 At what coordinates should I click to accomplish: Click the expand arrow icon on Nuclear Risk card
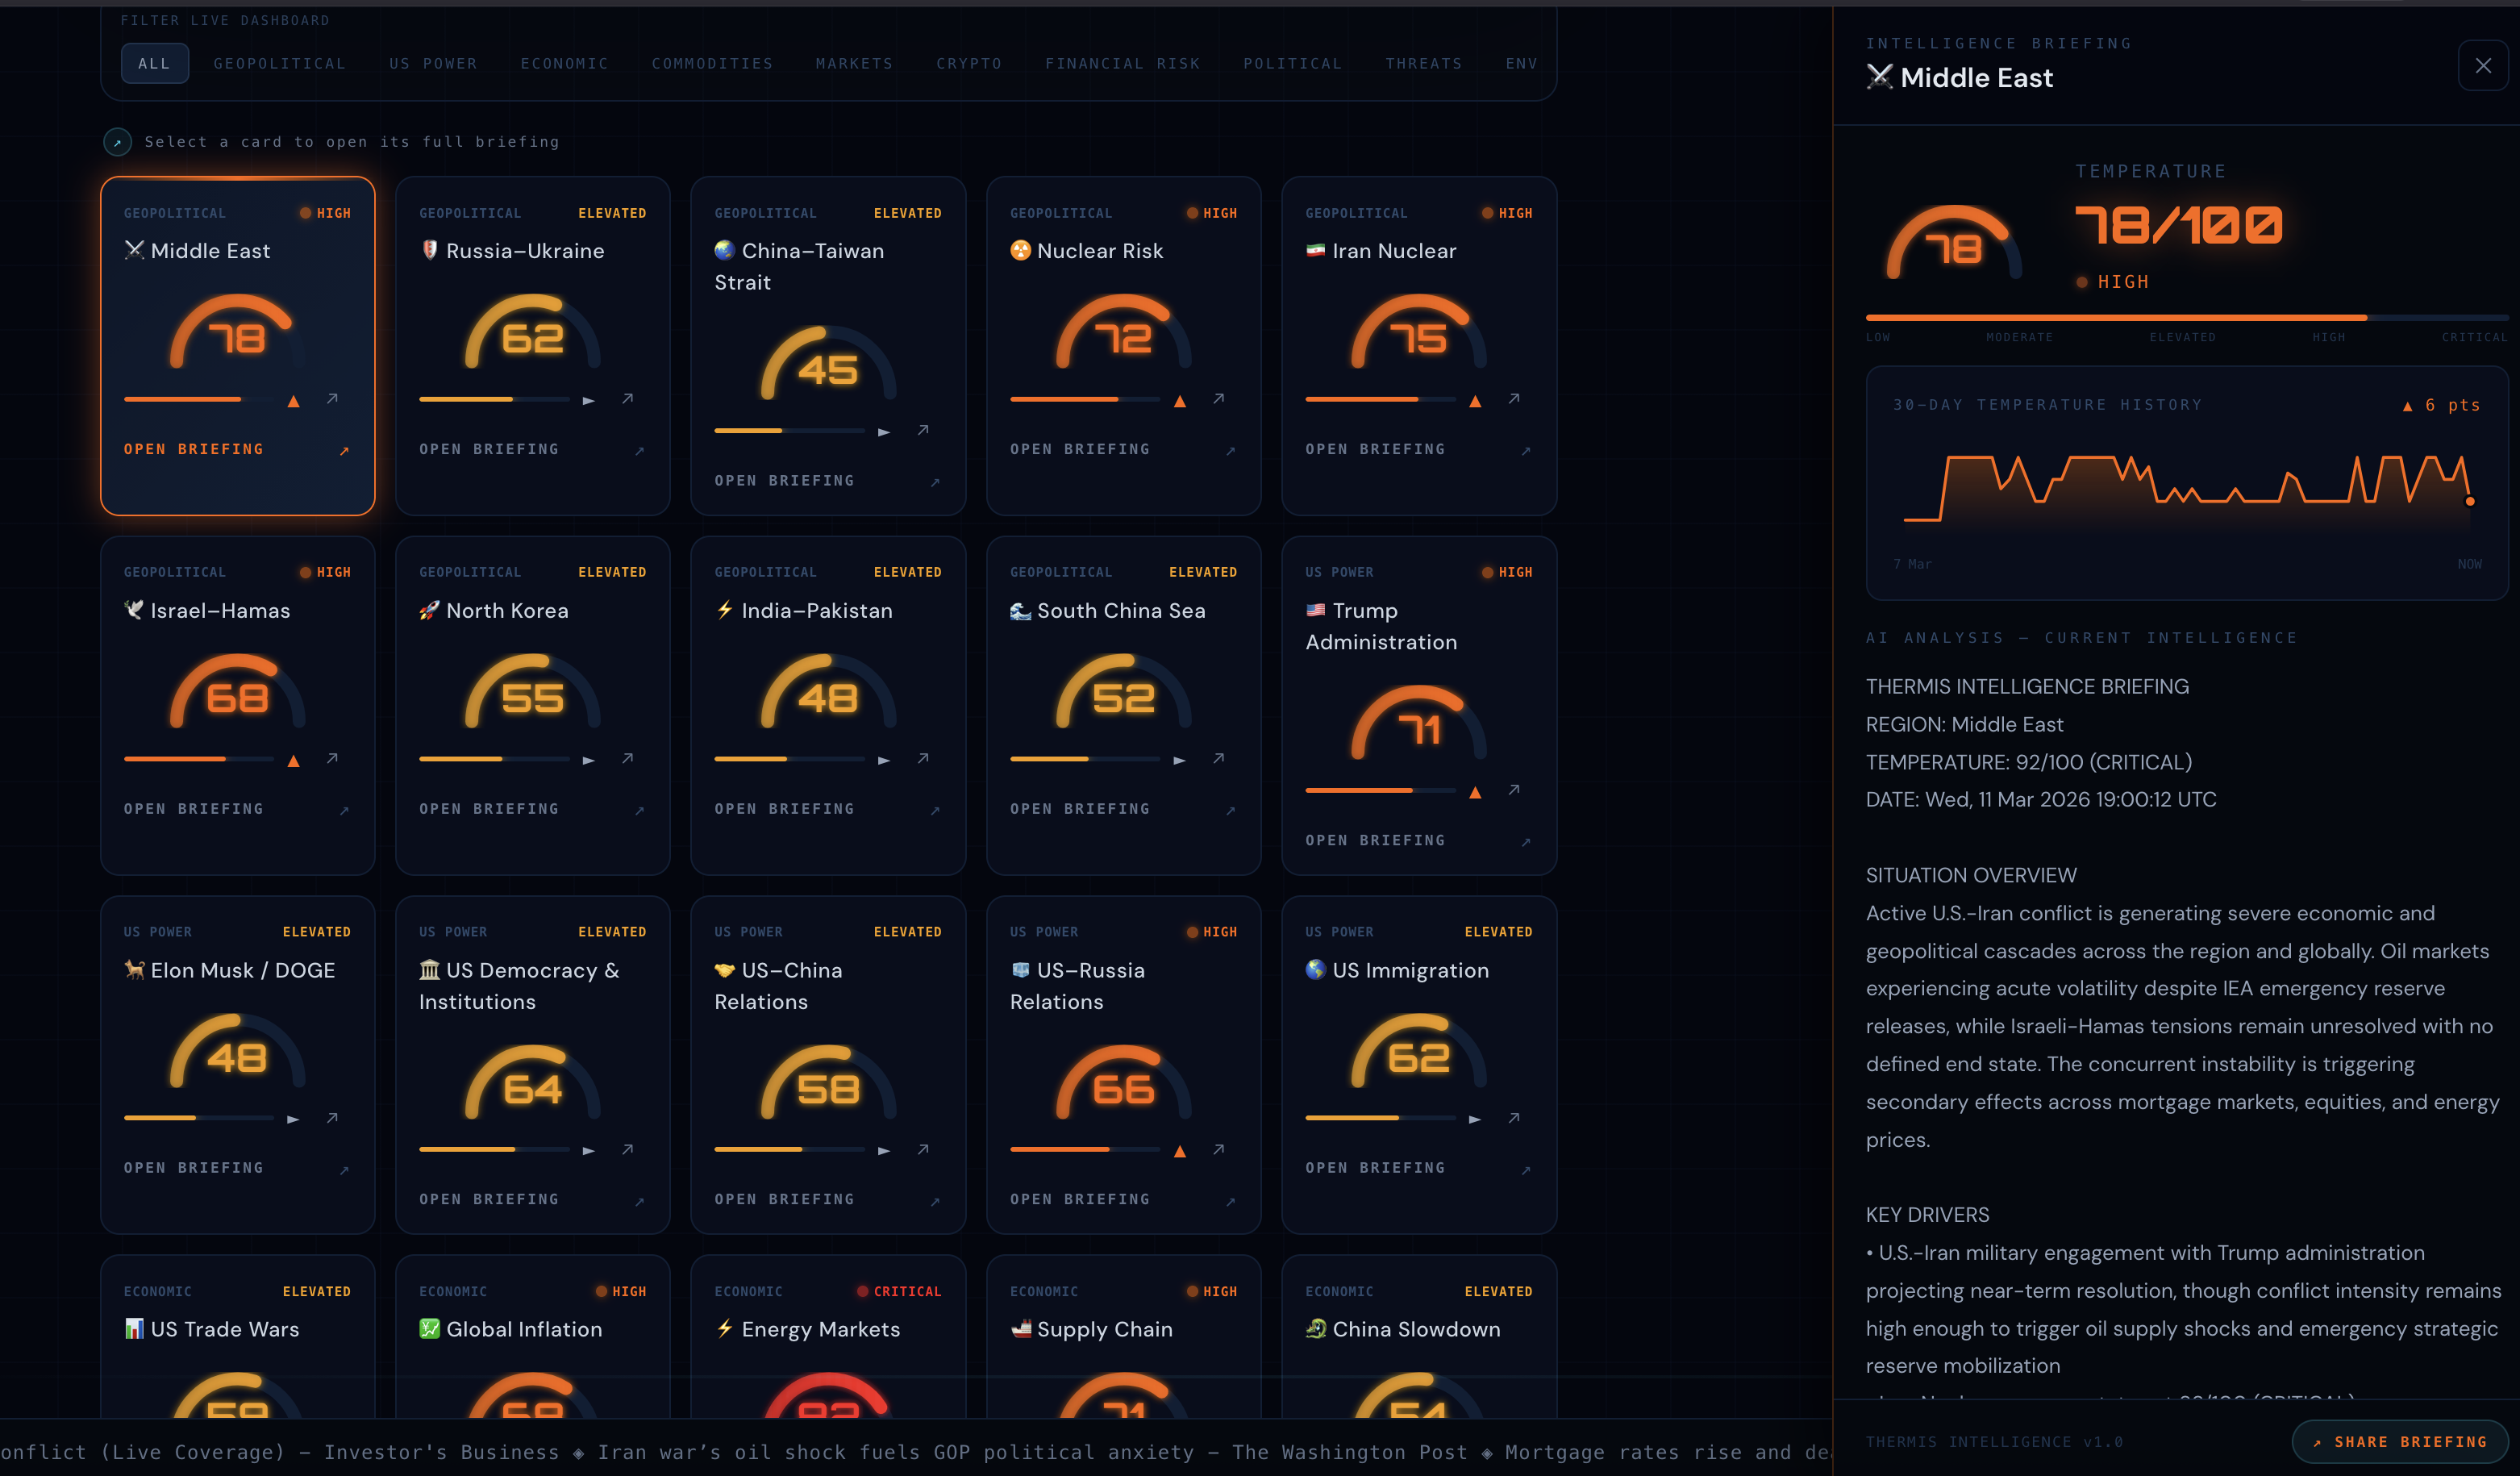click(x=1218, y=399)
